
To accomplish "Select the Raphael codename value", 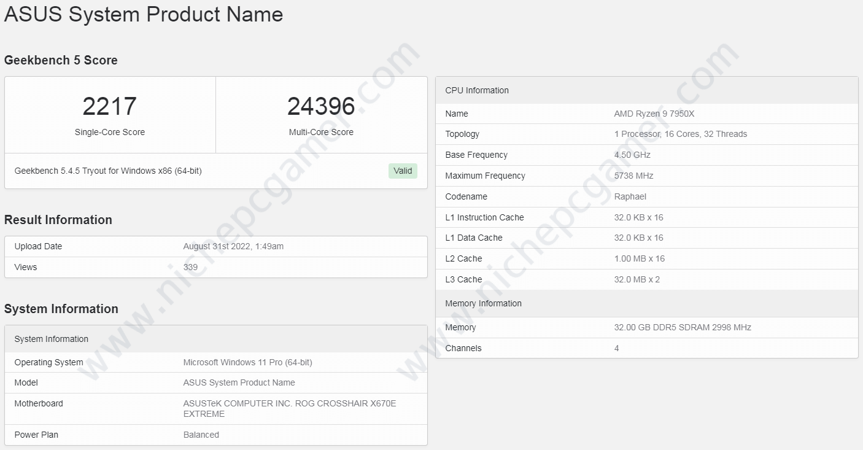I will (x=630, y=196).
